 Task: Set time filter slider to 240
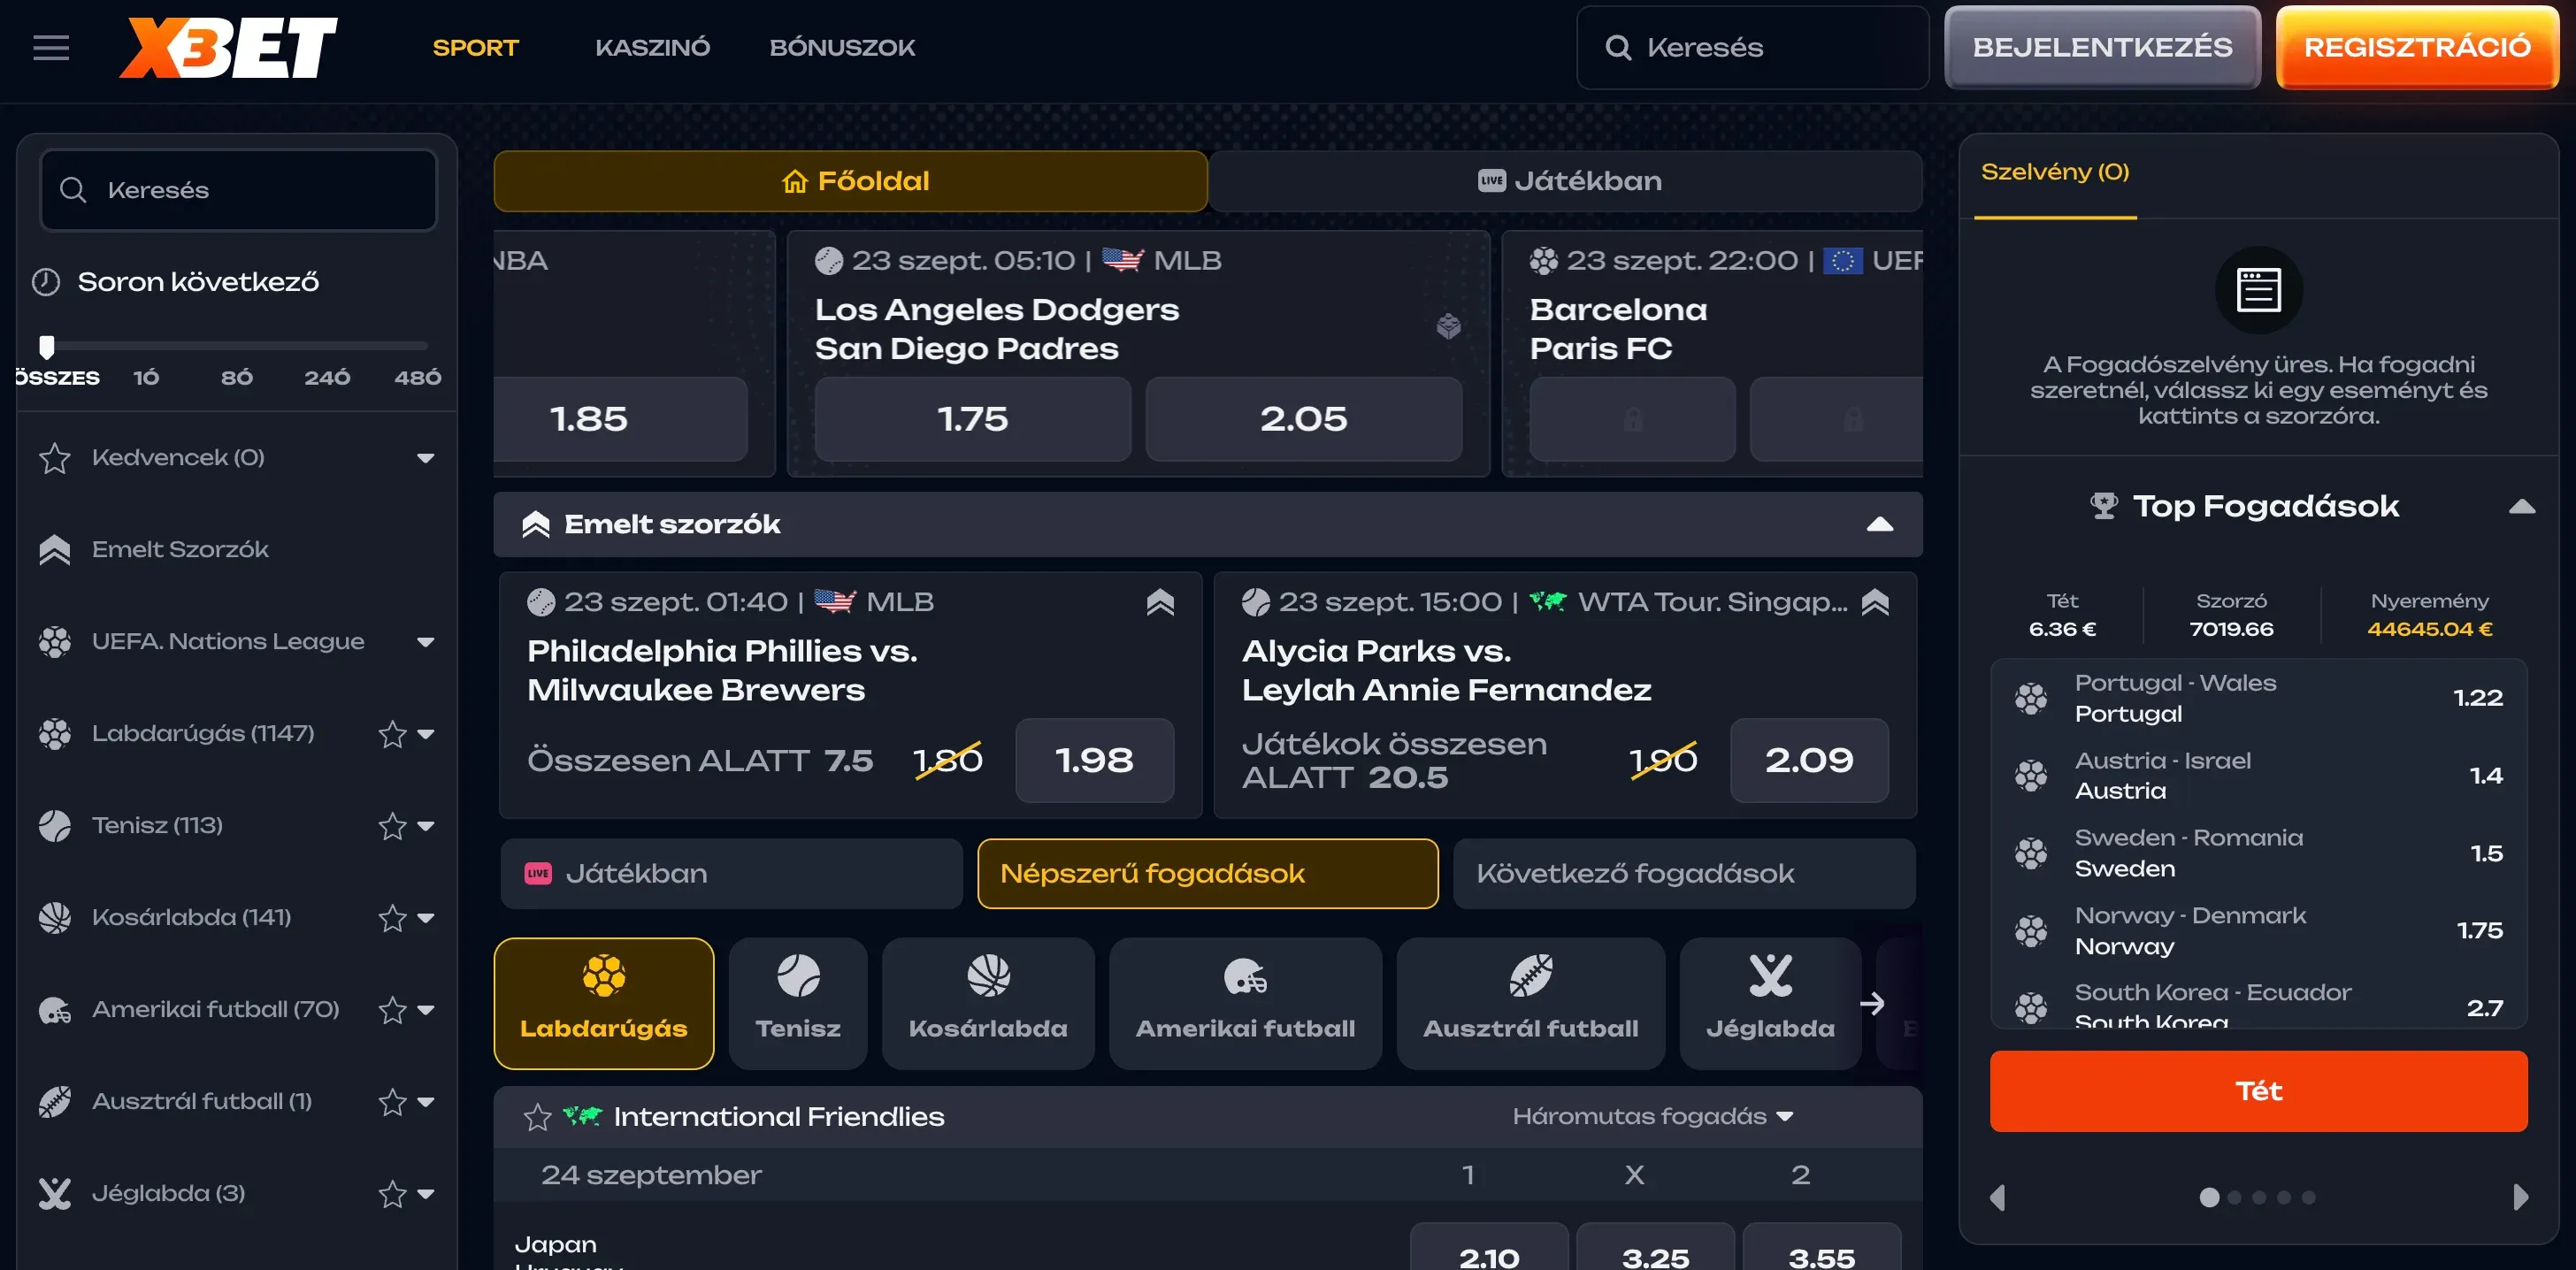(327, 377)
